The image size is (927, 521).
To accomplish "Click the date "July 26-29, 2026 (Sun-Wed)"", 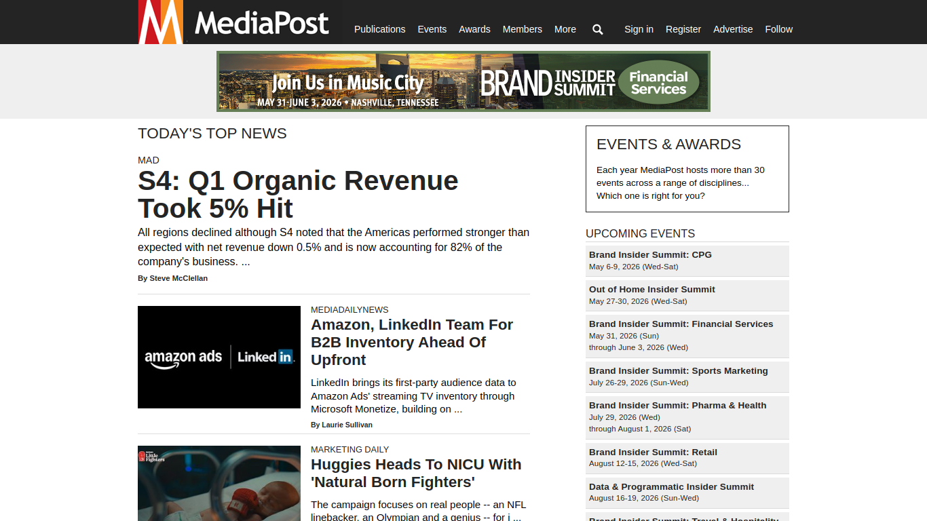I will point(639,383).
